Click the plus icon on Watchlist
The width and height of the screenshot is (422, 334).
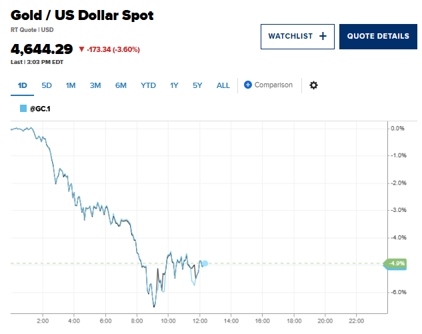point(323,36)
